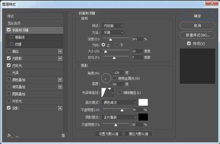Screen dimensions: 220x144
Task: Select direction 上 radio button
Action: (103, 45)
